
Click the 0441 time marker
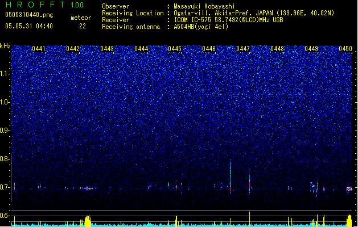39,49
